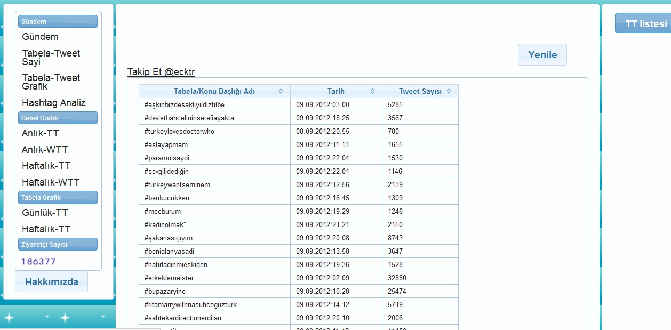Click the Tabela Grafik section header

(x=58, y=197)
